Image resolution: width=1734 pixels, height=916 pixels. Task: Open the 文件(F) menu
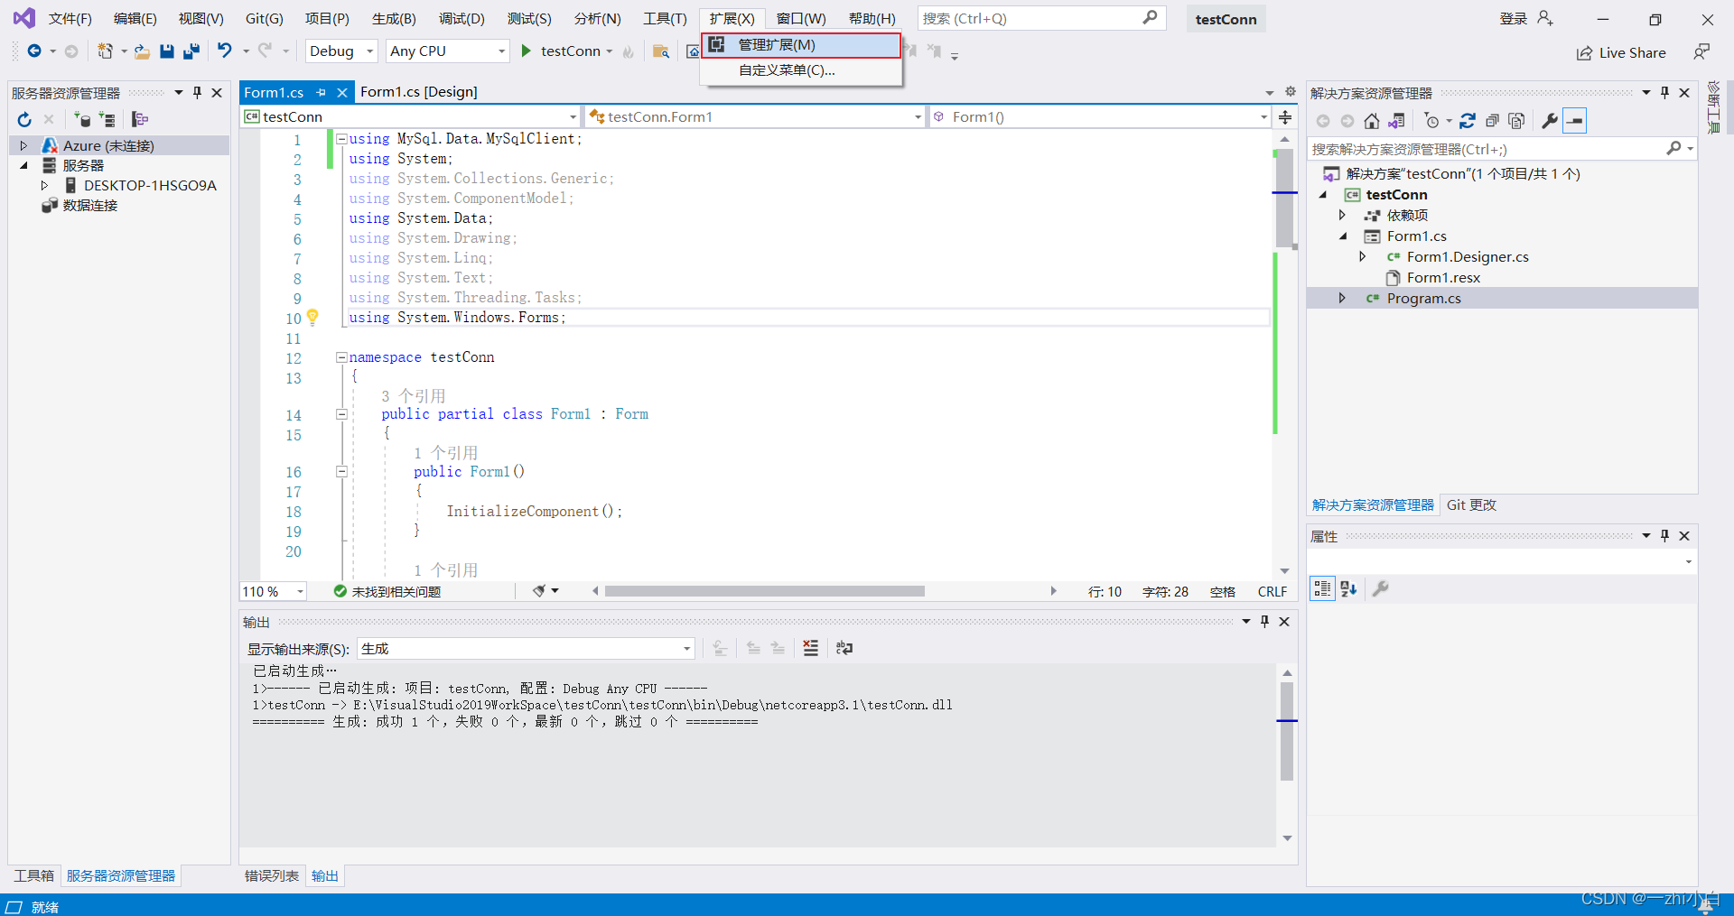tap(70, 19)
